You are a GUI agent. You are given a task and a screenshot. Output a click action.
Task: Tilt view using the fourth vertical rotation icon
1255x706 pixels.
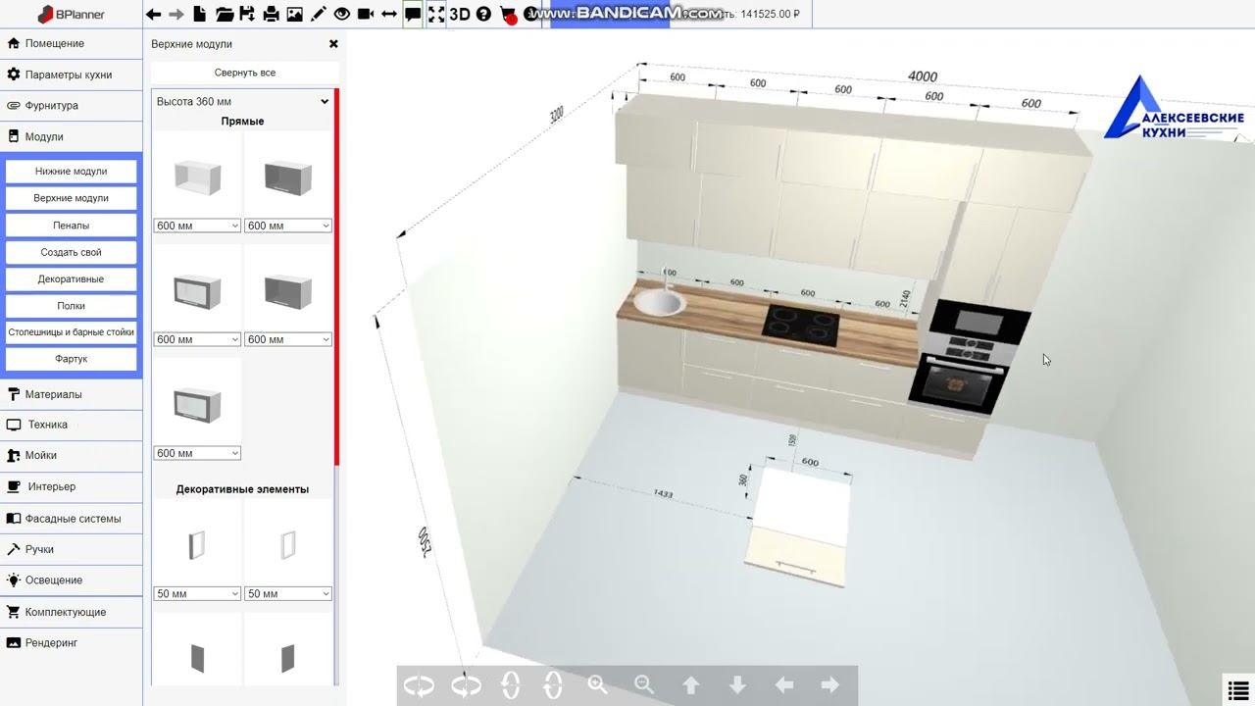[553, 685]
